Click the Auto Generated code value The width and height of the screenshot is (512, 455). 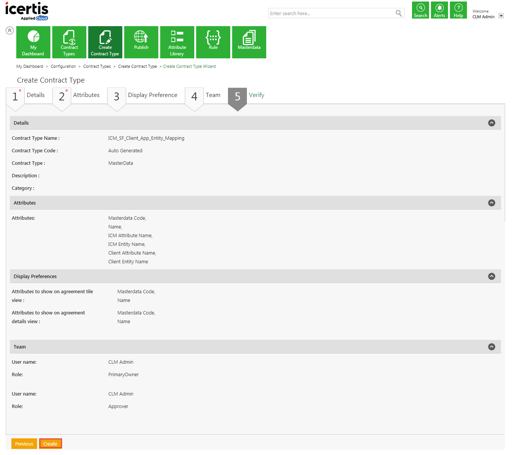tap(125, 151)
